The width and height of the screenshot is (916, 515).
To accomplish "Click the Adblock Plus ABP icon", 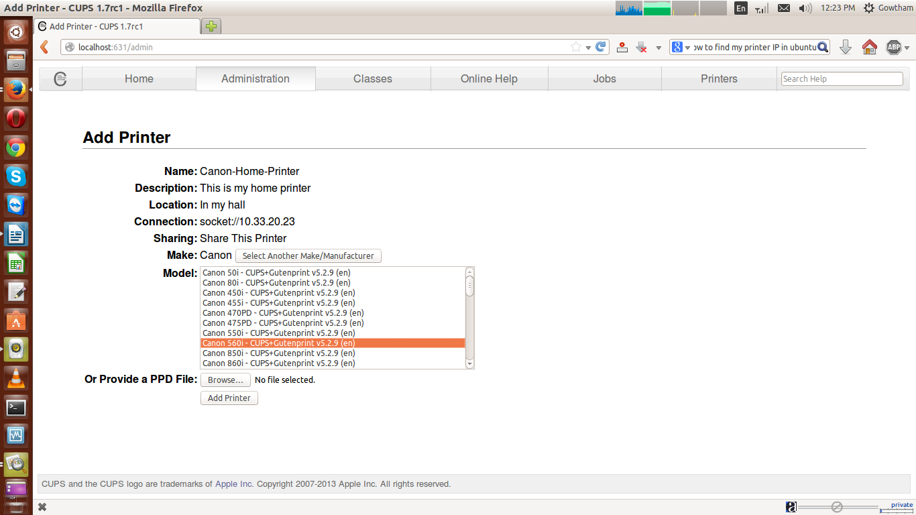I will (x=894, y=47).
